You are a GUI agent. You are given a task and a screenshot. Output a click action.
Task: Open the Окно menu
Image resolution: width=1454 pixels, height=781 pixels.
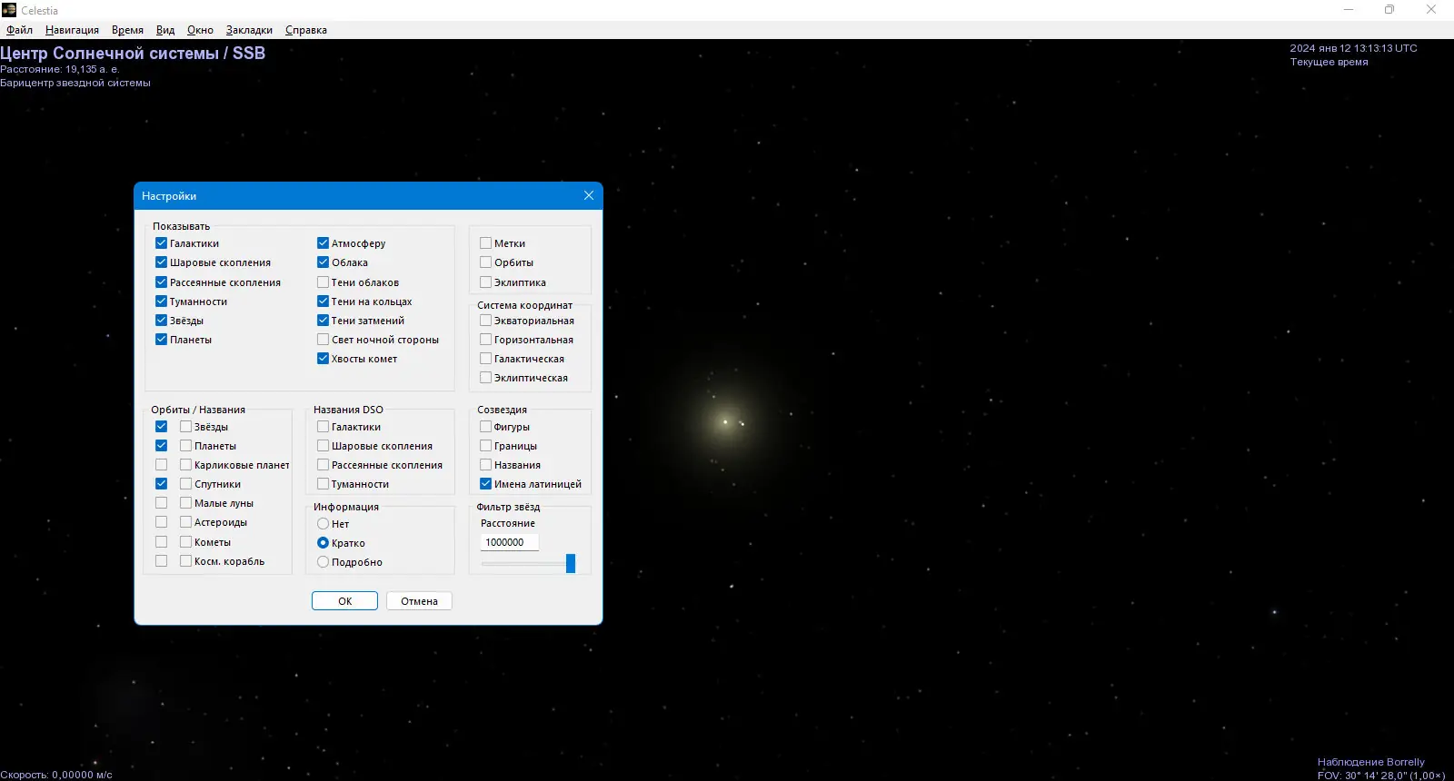200,30
